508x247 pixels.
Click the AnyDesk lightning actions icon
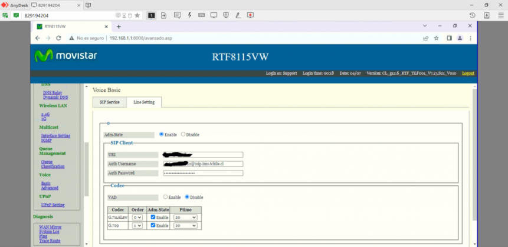(189, 15)
